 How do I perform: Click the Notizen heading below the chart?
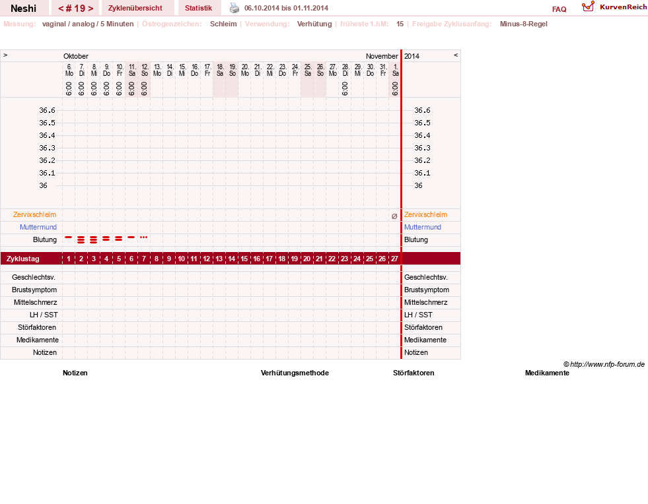click(75, 373)
